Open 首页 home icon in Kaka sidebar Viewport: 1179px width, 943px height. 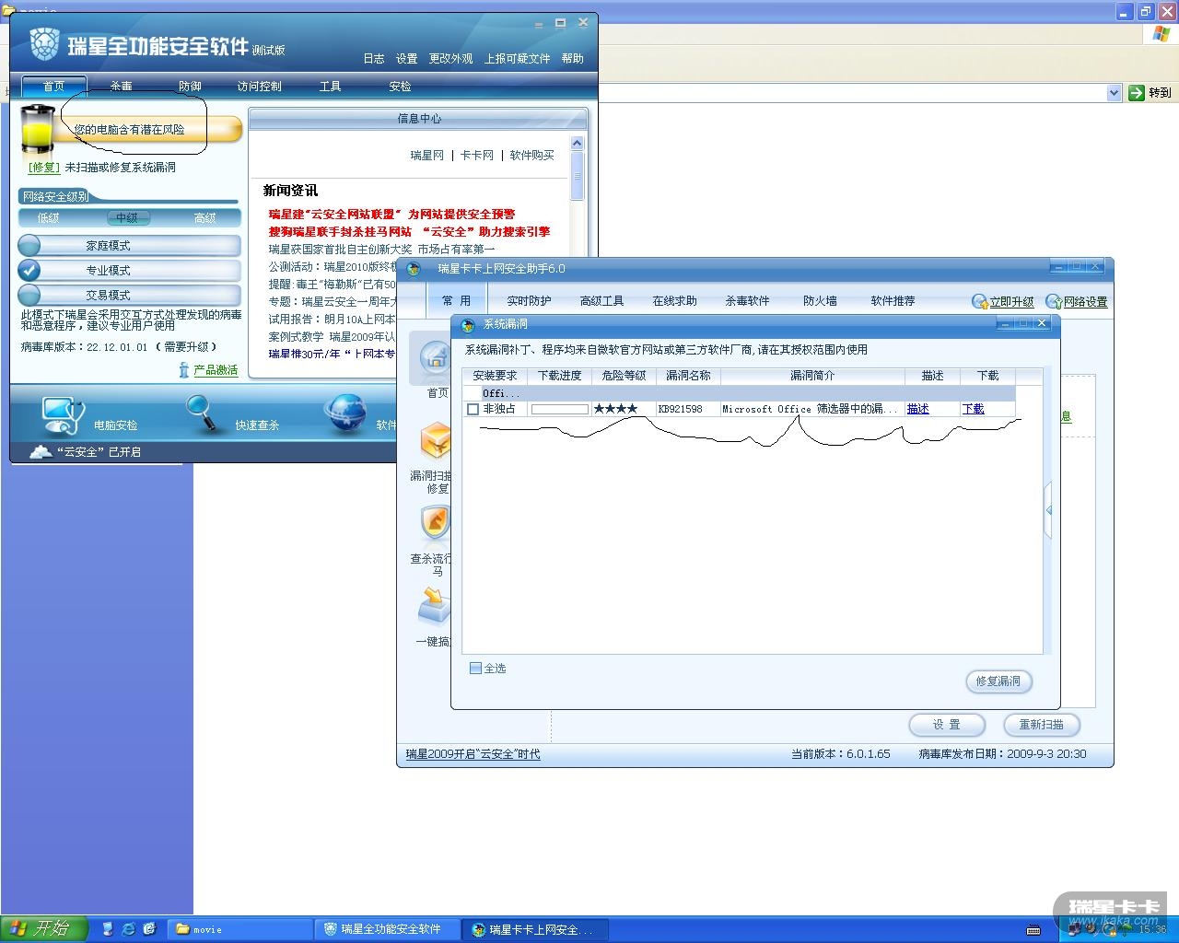pos(435,357)
